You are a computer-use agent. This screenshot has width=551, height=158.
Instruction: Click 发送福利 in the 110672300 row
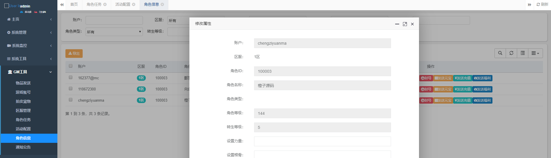pos(482,89)
